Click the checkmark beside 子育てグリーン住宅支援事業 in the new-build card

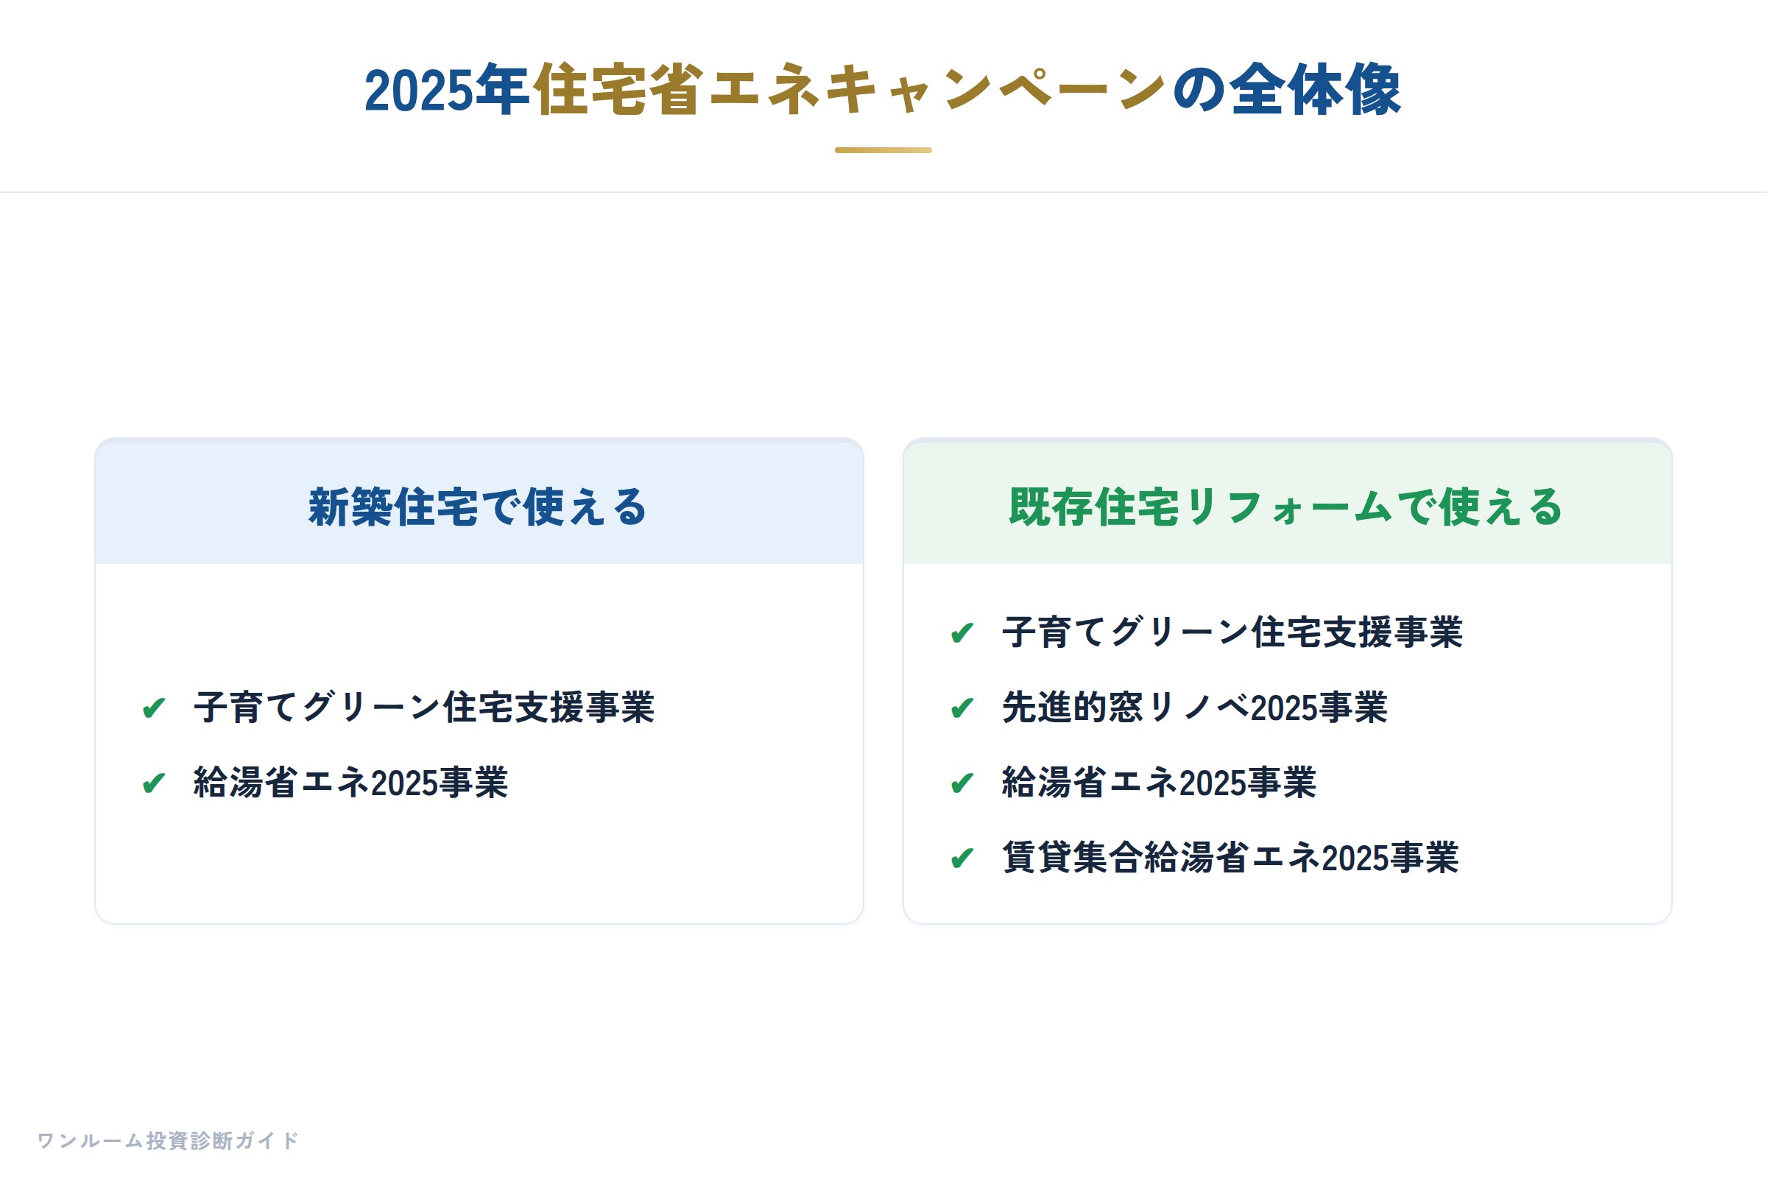click(154, 708)
